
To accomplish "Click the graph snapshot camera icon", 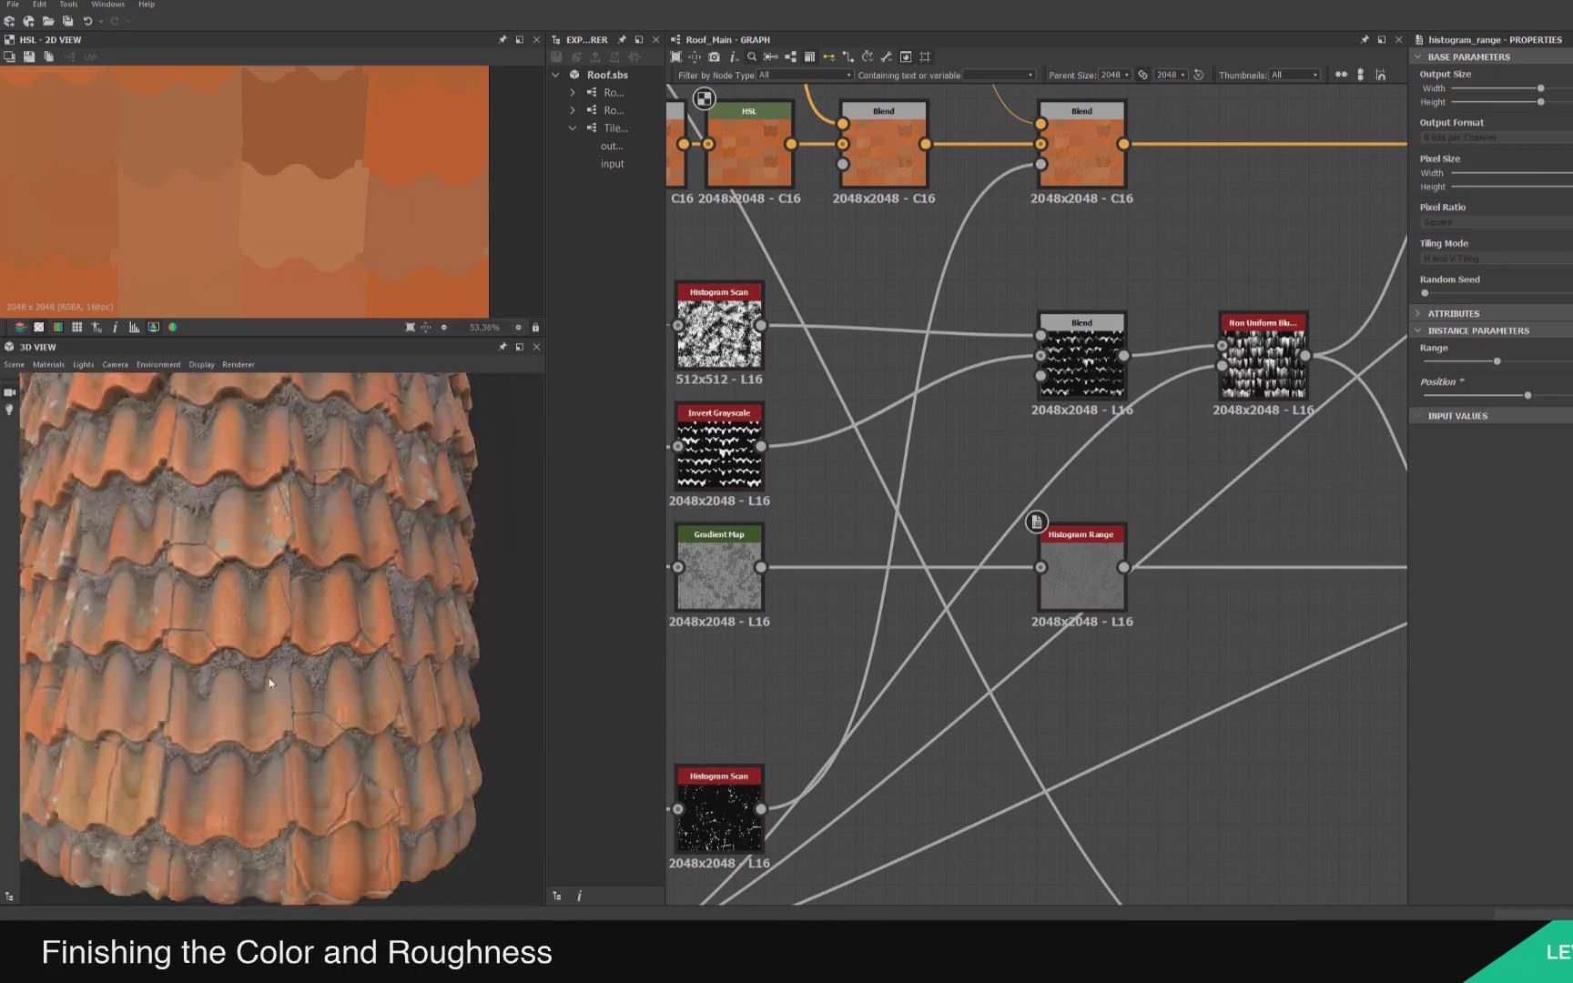I will (714, 56).
